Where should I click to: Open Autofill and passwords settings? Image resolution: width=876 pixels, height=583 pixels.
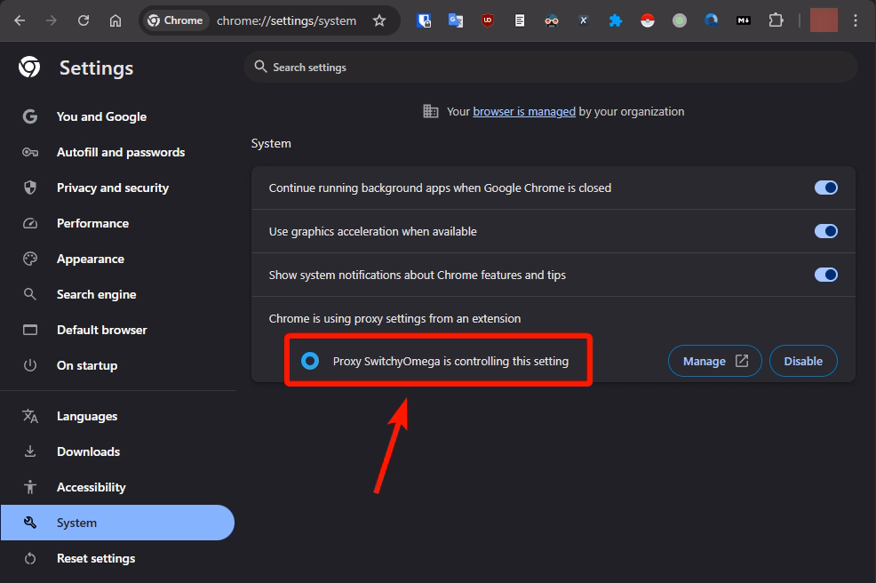(x=117, y=152)
